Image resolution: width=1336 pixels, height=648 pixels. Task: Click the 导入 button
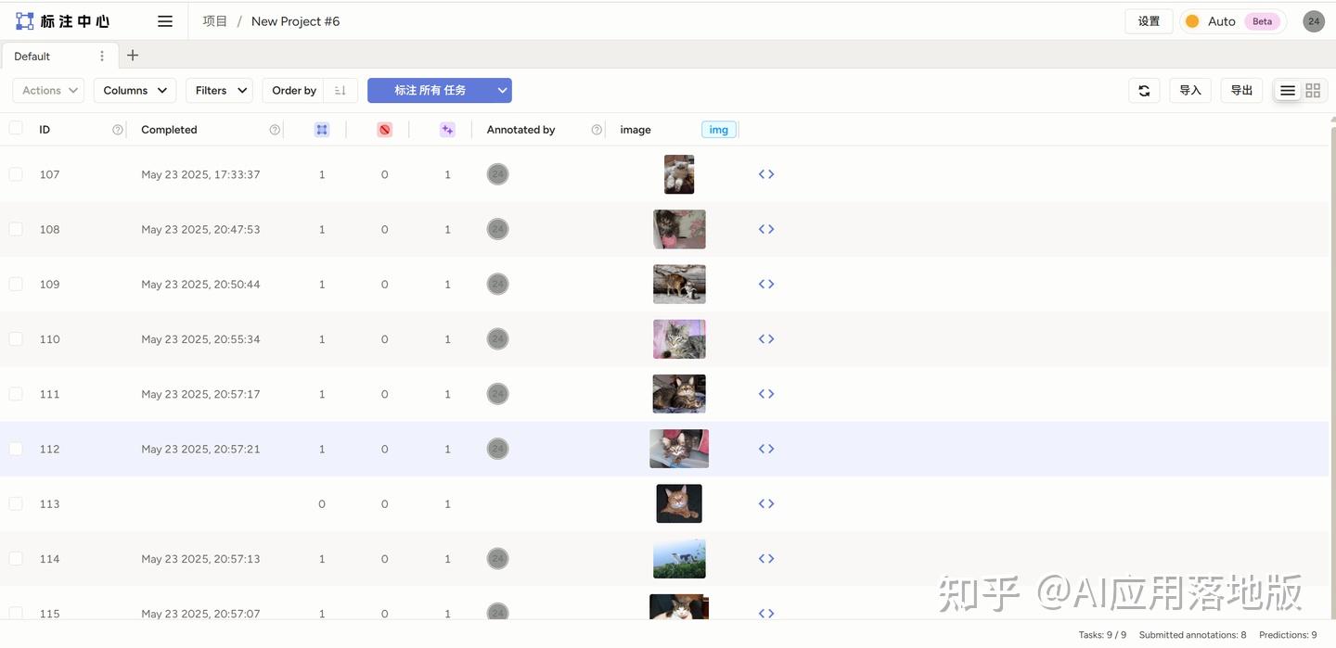click(x=1190, y=90)
